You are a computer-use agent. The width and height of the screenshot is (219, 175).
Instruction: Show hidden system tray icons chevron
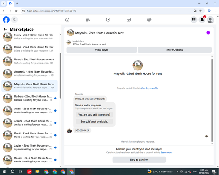tap(177, 171)
